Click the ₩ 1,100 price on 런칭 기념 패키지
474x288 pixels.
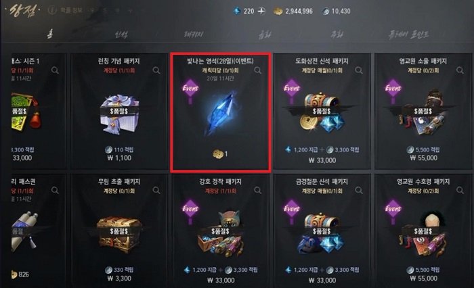[119, 158]
